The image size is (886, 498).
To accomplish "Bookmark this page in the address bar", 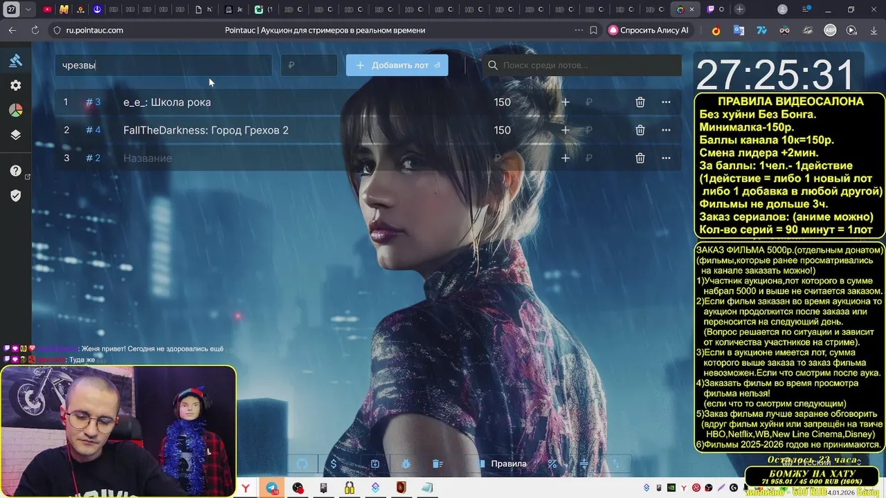I will pos(593,30).
